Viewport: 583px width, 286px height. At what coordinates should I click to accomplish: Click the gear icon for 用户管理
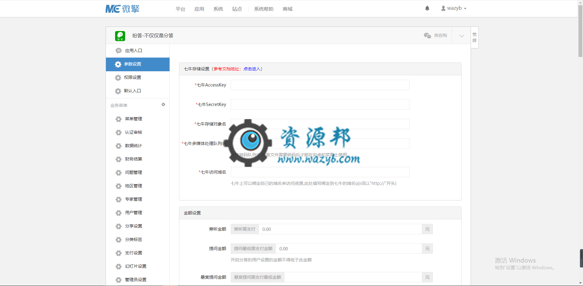click(118, 213)
